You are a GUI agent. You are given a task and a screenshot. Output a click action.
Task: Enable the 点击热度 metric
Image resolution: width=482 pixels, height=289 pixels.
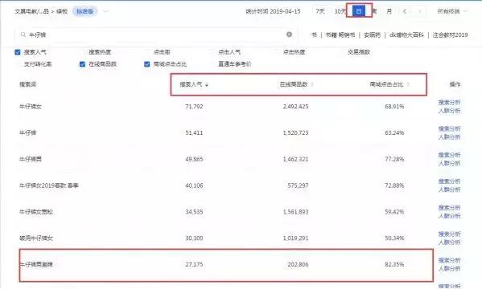click(x=294, y=52)
